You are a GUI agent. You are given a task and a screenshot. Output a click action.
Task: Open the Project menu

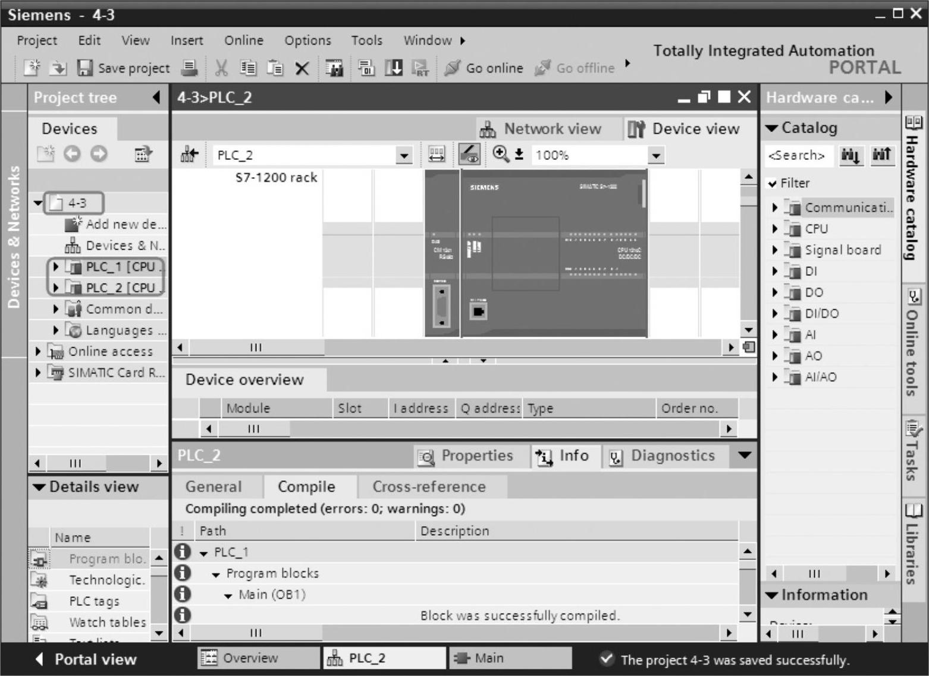[x=37, y=40]
